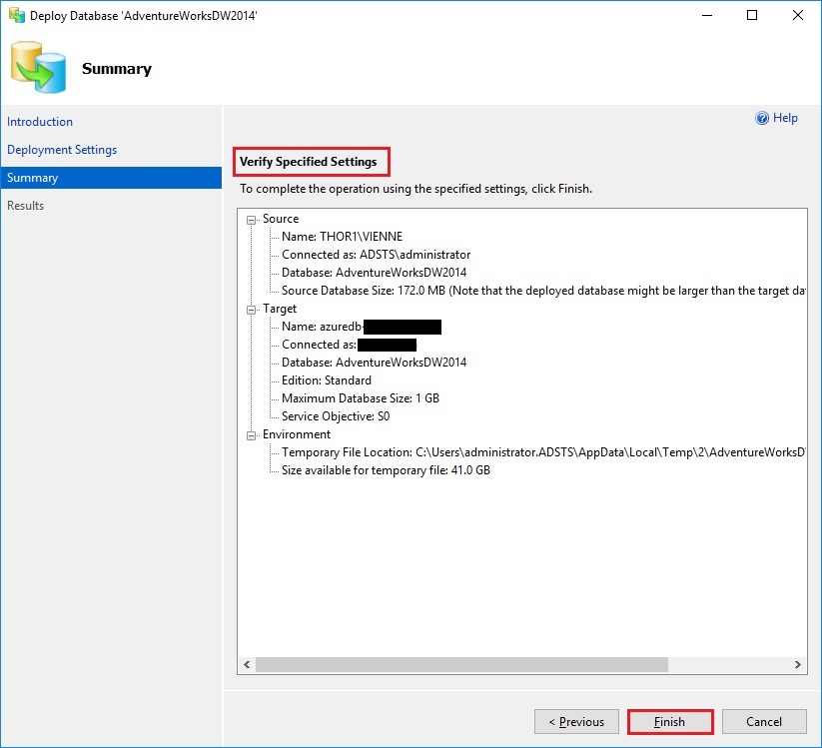Image resolution: width=822 pixels, height=748 pixels.
Task: Select the Results page in sidebar
Action: pos(25,206)
